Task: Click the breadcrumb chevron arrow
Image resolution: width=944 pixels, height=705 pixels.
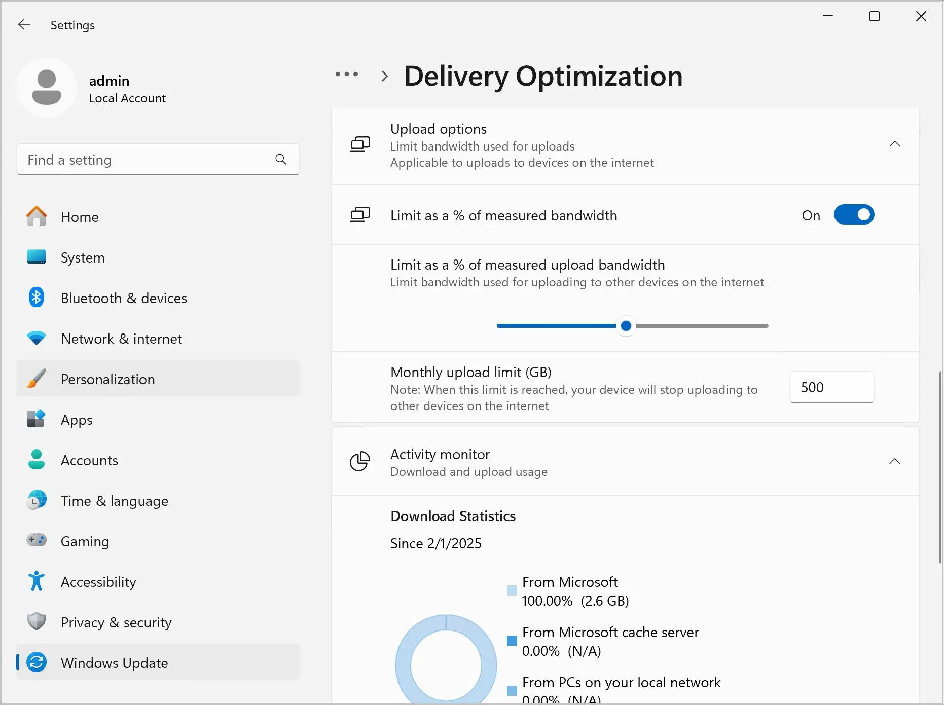Action: tap(385, 76)
